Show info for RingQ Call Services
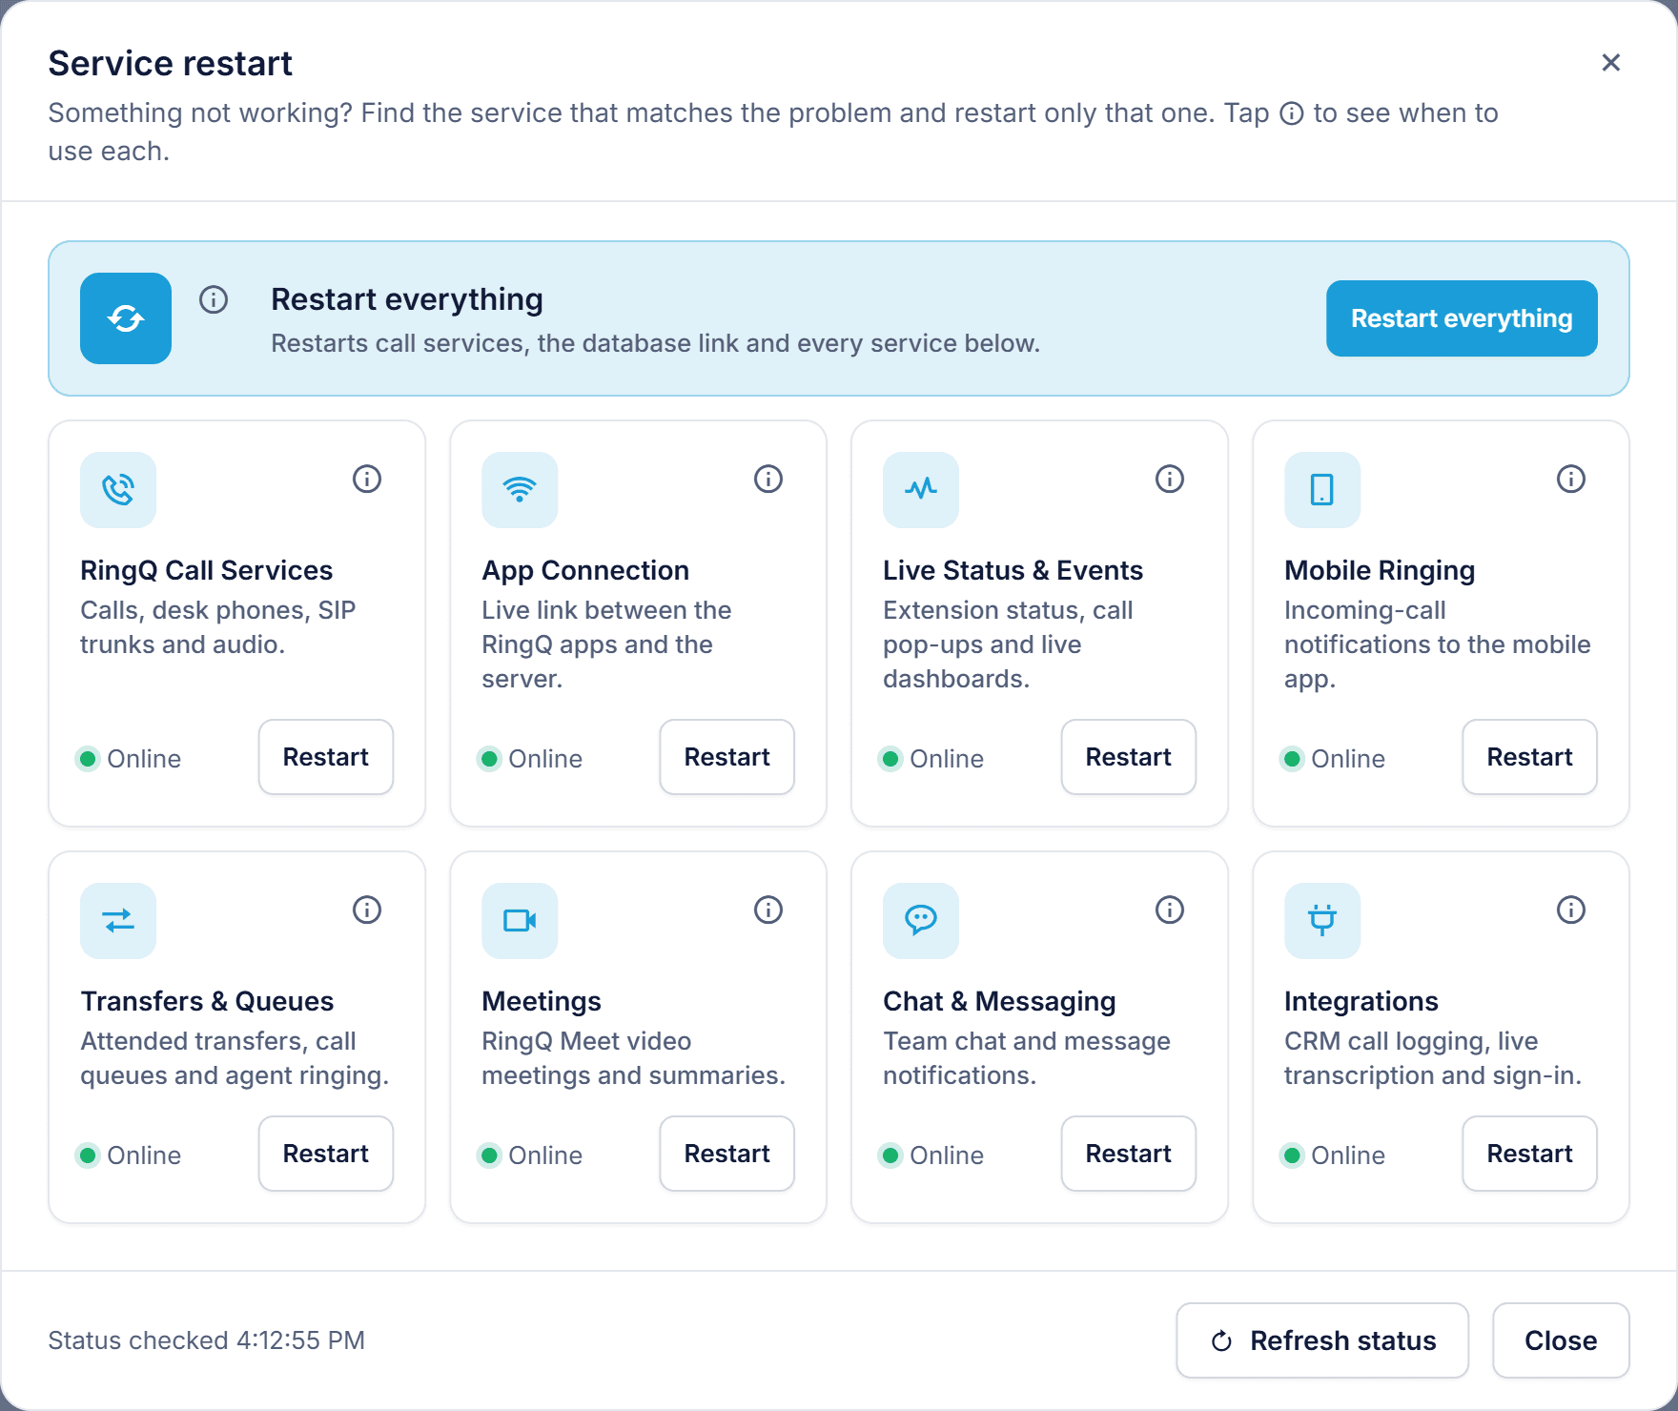Image resolution: width=1678 pixels, height=1411 pixels. pyautogui.click(x=367, y=479)
